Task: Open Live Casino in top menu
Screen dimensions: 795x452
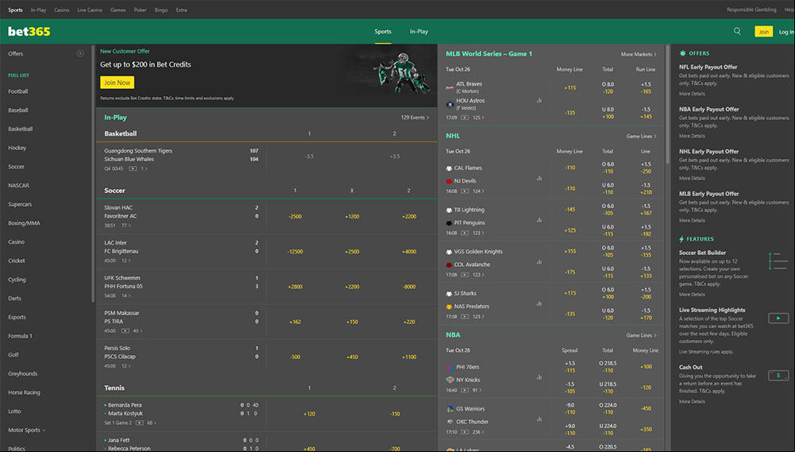Action: pyautogui.click(x=90, y=10)
